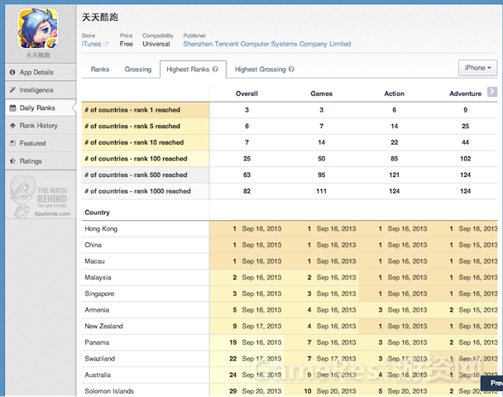The width and height of the screenshot is (503, 397).
Task: Click New Zealand's Action date Sep 19, 2013
Action: point(407,326)
